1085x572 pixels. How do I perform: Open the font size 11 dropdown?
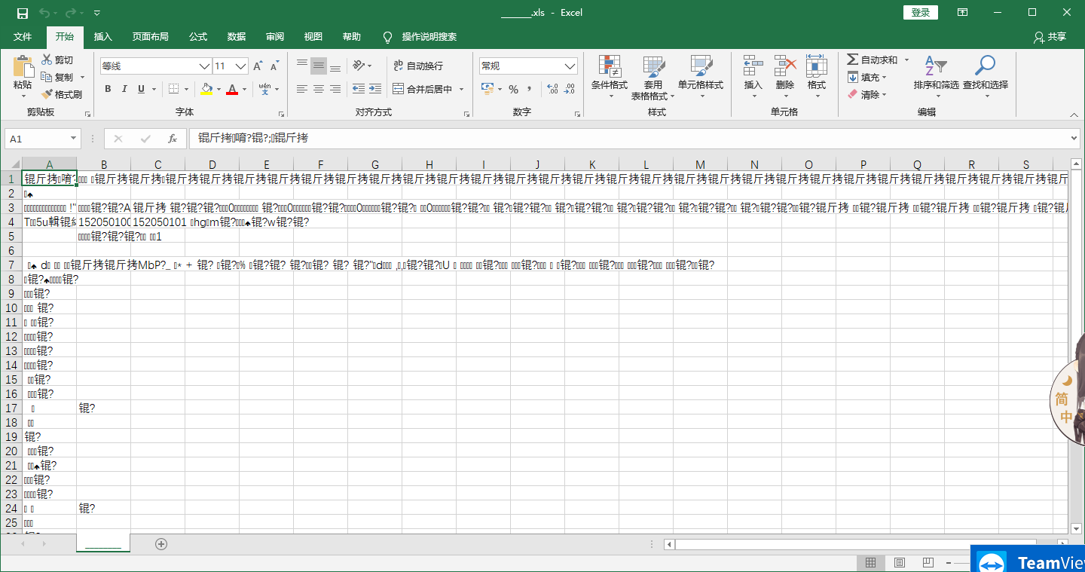[241, 66]
